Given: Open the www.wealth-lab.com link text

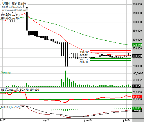Looking at the screenshot, I should click(15, 10).
